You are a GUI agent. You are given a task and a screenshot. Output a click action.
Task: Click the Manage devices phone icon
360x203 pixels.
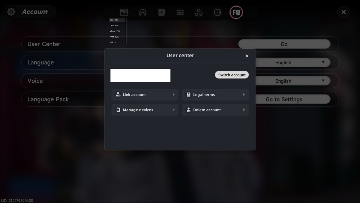pyautogui.click(x=118, y=110)
